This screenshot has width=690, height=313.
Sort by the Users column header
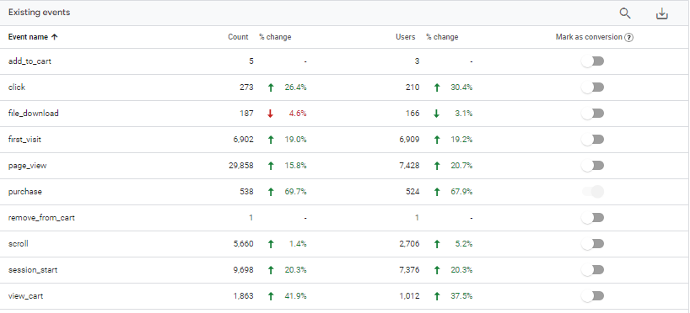(x=405, y=37)
